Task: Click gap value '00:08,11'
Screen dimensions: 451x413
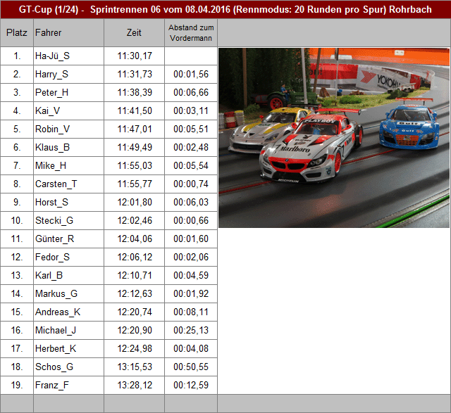Action: pyautogui.click(x=191, y=312)
